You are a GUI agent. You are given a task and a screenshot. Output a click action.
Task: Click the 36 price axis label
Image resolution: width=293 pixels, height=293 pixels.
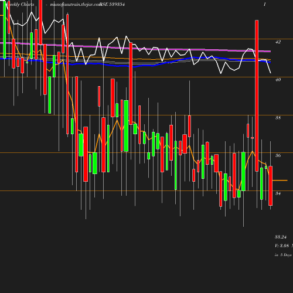[278, 155]
